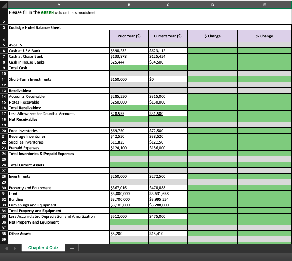Click the $38,520 cell
The image size is (292, 261).
[x=168, y=136]
